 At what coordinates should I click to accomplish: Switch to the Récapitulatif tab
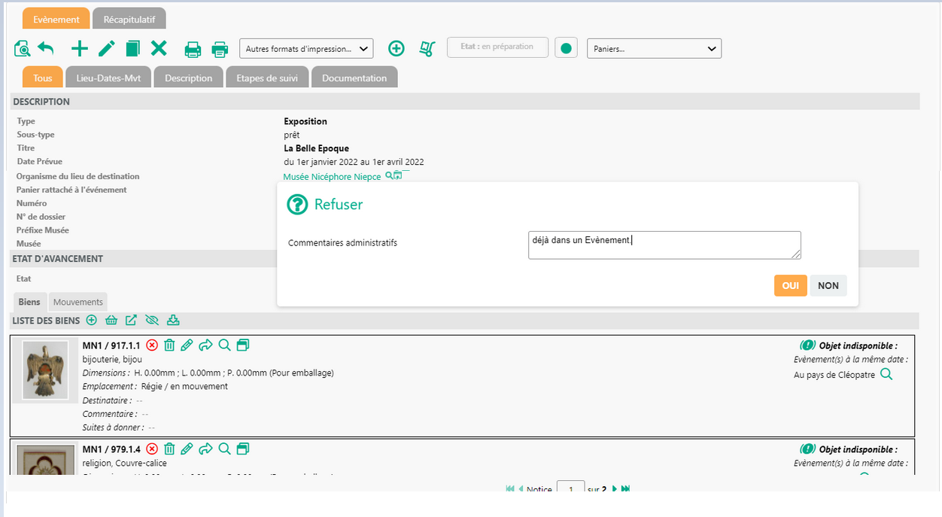pyautogui.click(x=129, y=19)
